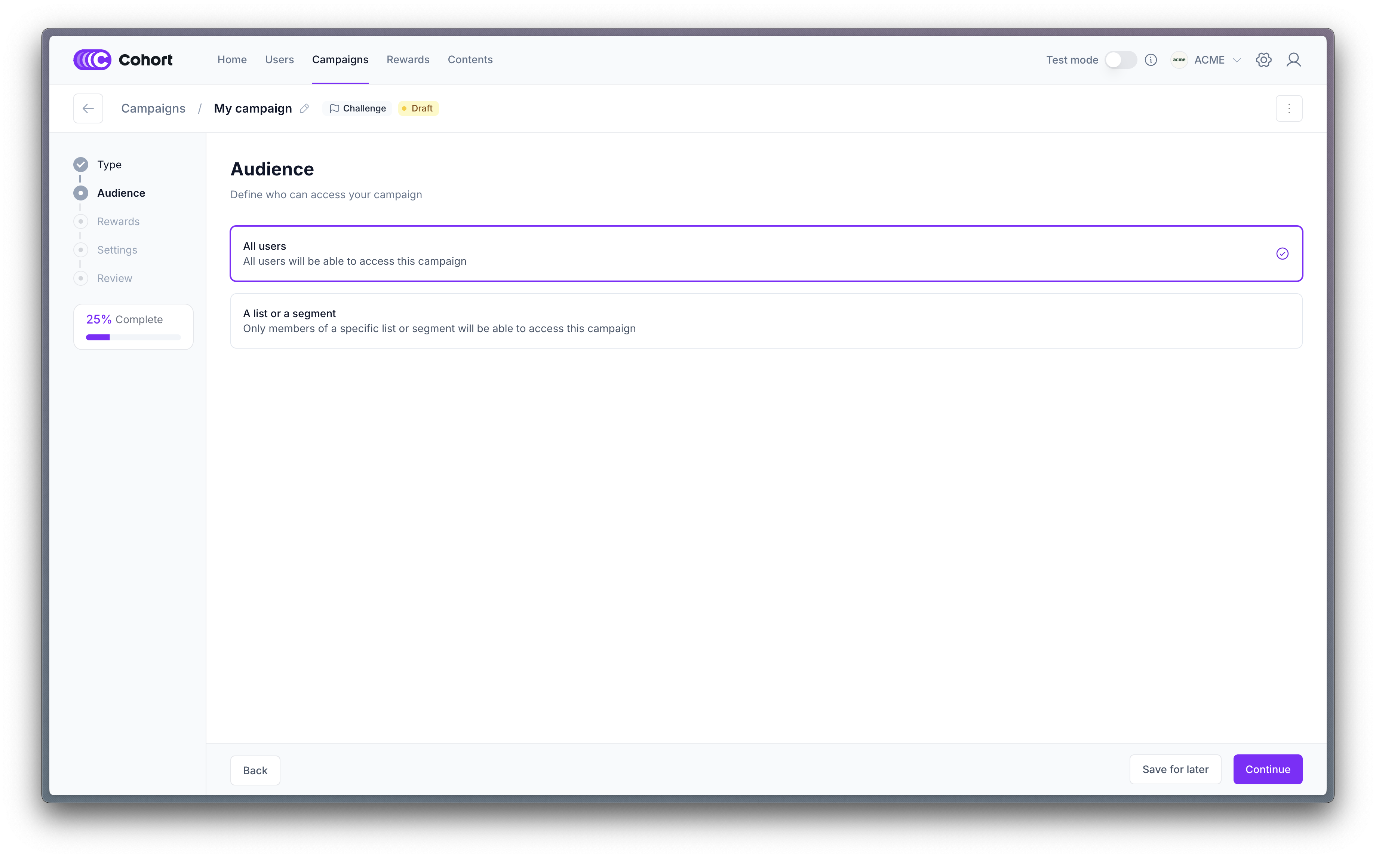Select A list or a segment option
The width and height of the screenshot is (1376, 858).
pyautogui.click(x=766, y=321)
